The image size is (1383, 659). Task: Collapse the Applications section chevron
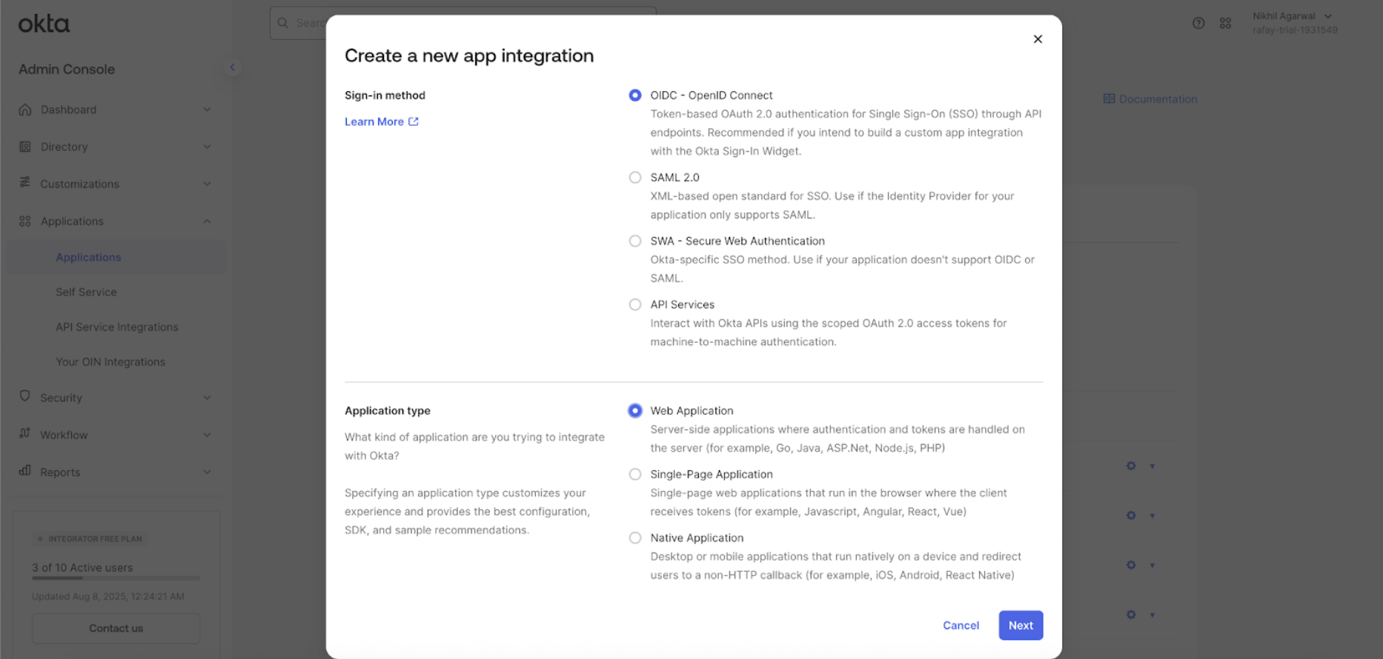207,221
